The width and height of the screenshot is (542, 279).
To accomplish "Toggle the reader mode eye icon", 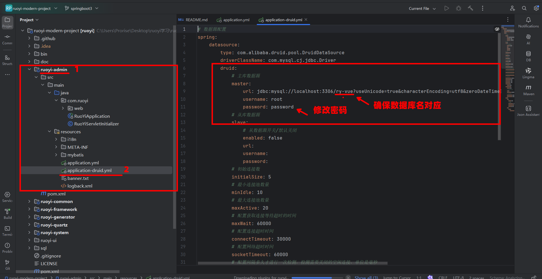I will pyautogui.click(x=497, y=29).
